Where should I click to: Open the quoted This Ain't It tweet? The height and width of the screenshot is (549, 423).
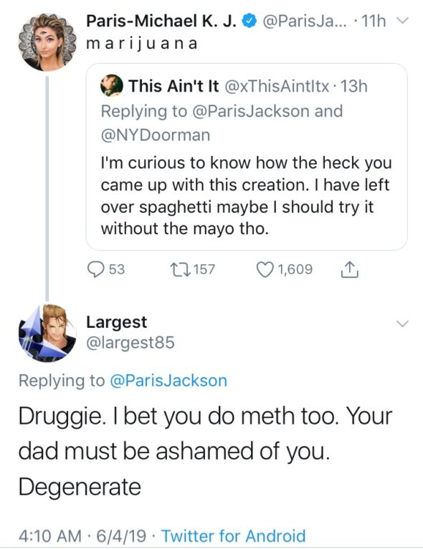click(x=247, y=157)
